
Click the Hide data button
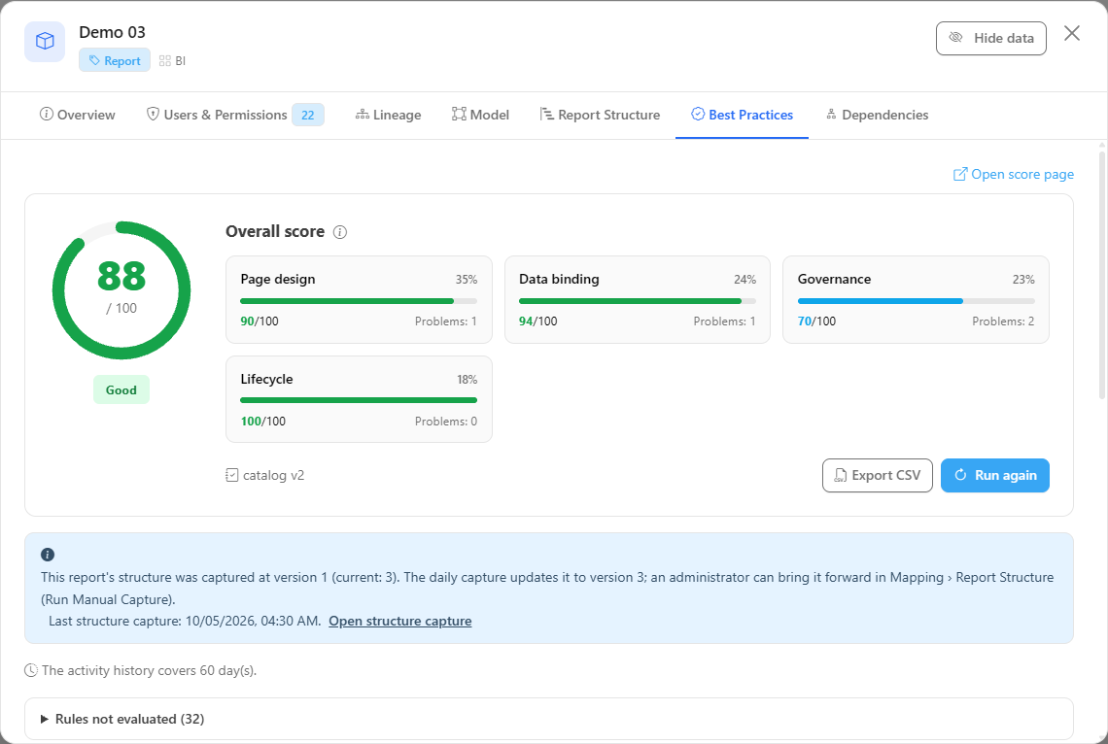(x=990, y=38)
